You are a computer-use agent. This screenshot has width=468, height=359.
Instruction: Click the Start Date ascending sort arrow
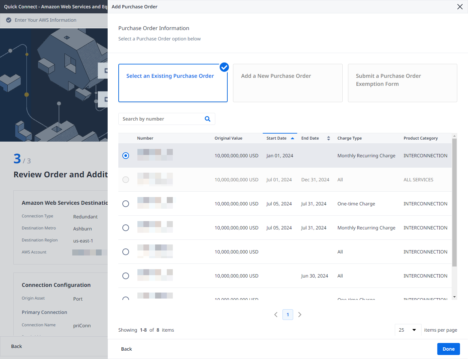click(x=292, y=138)
